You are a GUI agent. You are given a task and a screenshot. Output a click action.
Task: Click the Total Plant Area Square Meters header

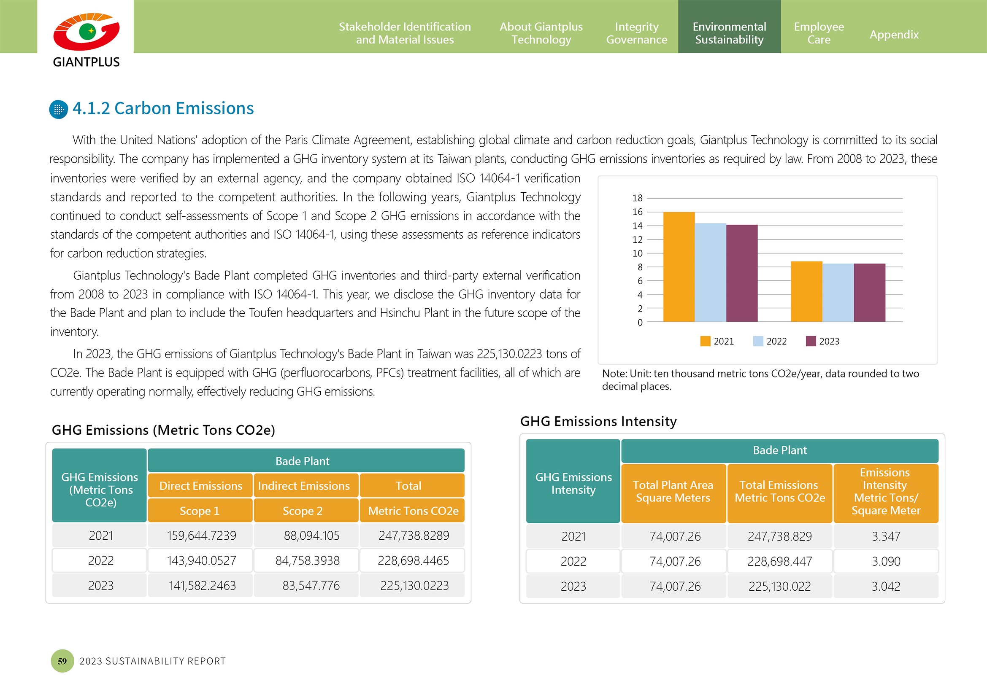click(673, 493)
